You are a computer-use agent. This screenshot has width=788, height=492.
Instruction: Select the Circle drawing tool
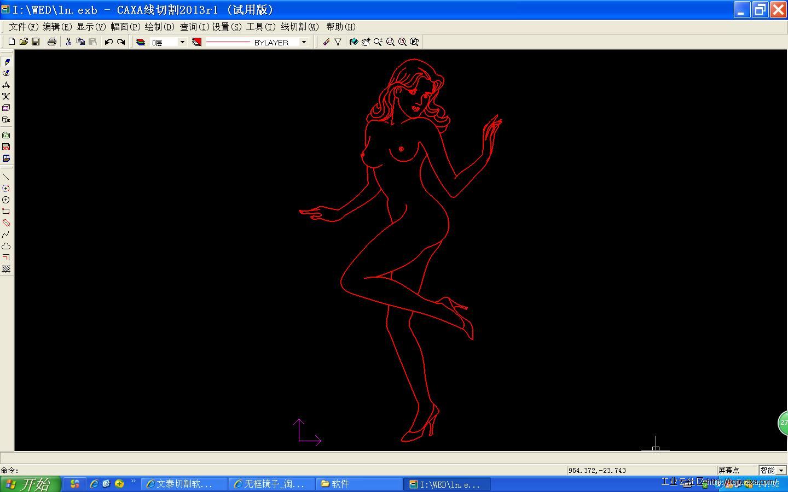click(x=6, y=200)
